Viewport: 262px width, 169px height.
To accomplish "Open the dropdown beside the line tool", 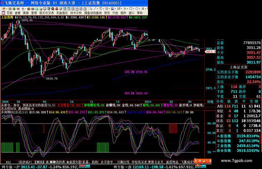I will tap(97, 9).
